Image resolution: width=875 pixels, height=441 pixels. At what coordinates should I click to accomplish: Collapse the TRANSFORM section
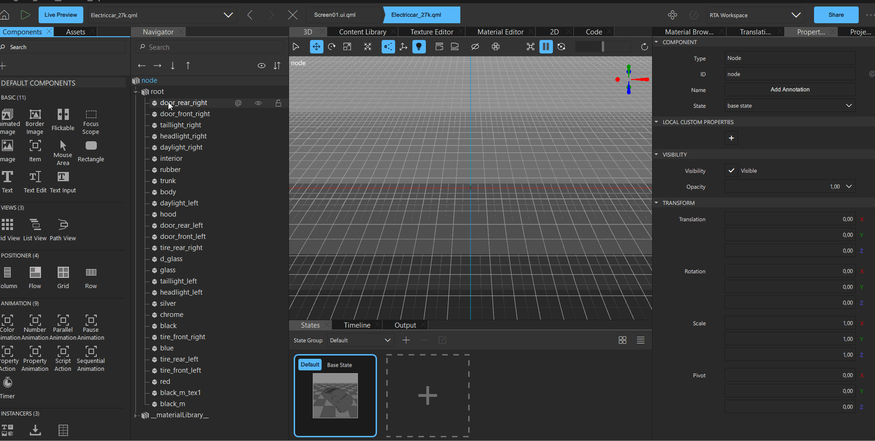(x=657, y=203)
